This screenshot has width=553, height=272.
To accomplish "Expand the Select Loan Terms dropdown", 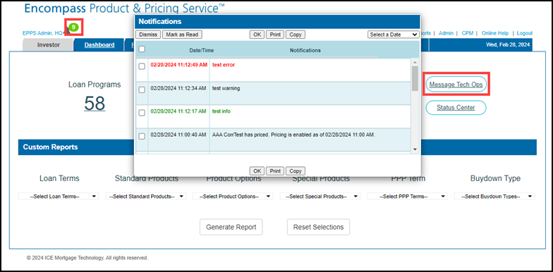I will 59,196.
